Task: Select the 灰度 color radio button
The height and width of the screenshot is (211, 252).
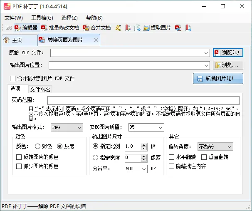Action: click(x=59, y=146)
